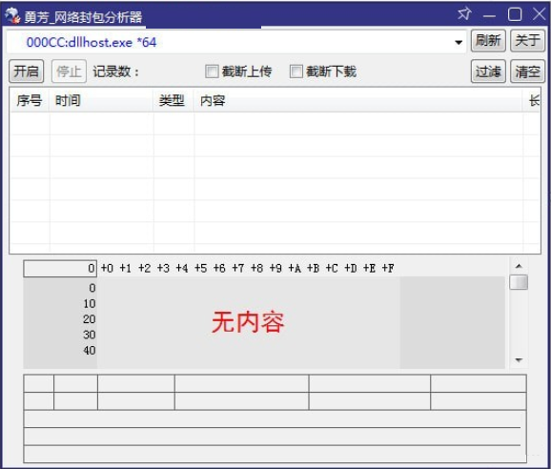Click the 刷新 refresh button
This screenshot has height=469, width=551.
488,41
